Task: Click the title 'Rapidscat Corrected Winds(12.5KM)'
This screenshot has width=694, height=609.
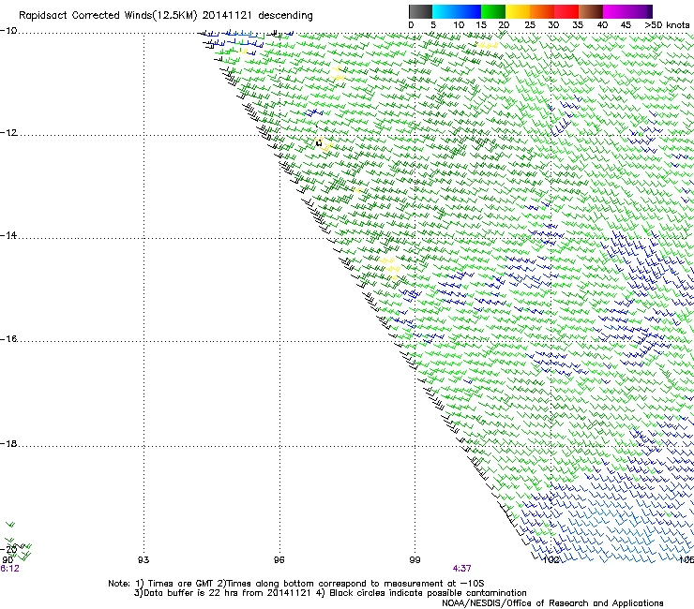Action: click(x=108, y=16)
